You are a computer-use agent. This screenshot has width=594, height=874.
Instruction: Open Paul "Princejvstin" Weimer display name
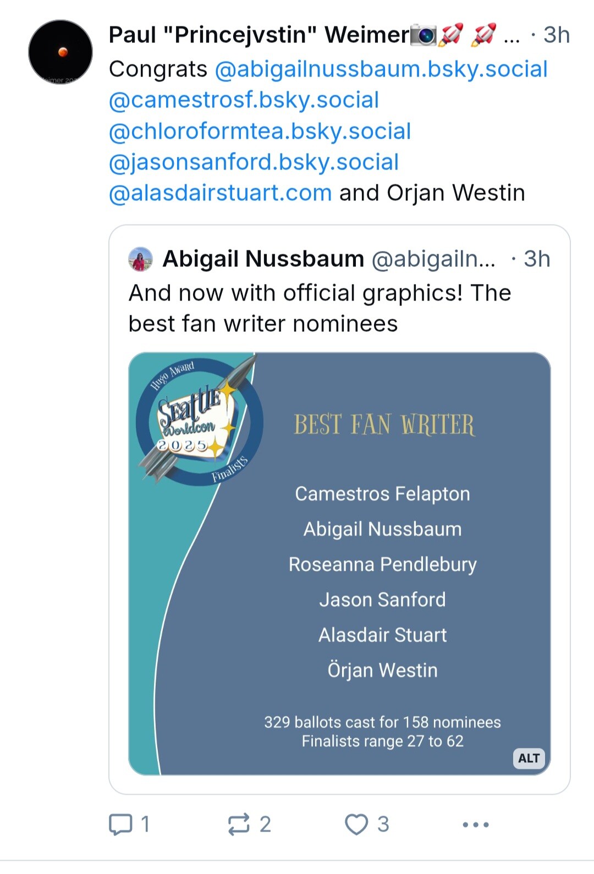tap(259, 35)
